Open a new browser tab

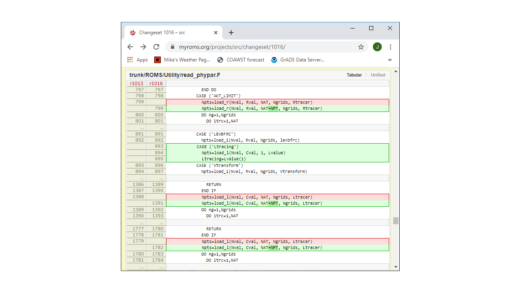[231, 33]
